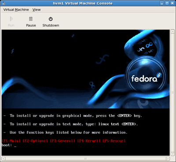Click the window menu icon in title bar

tap(4, 3)
